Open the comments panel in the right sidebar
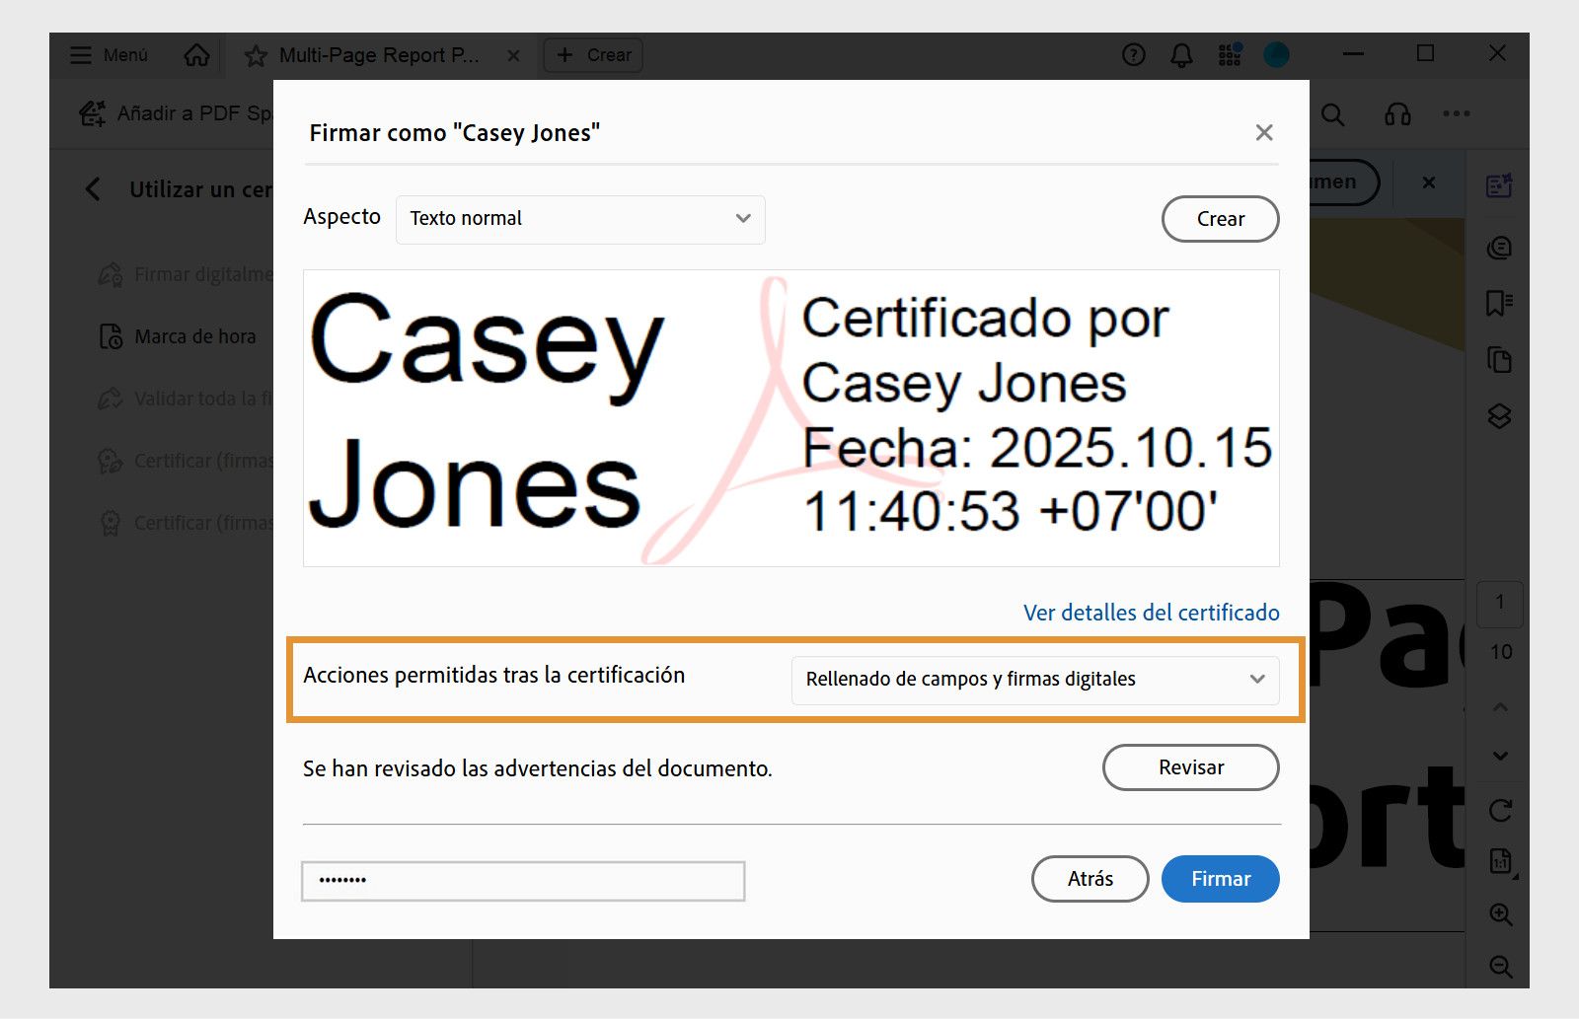1579x1019 pixels. [1498, 247]
